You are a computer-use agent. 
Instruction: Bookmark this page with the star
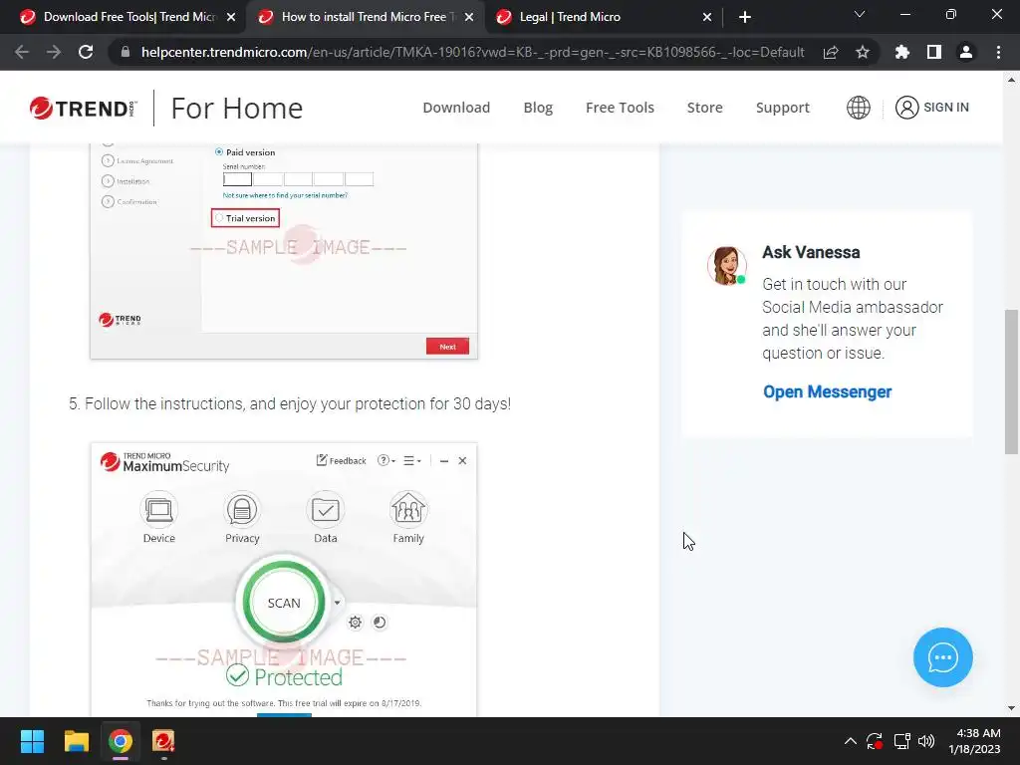coord(863,52)
